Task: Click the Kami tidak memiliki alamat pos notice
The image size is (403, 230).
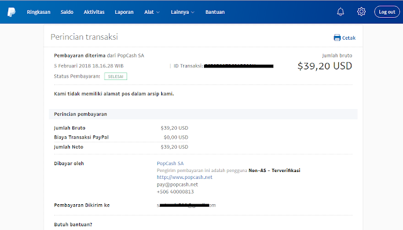Action: 114,94
